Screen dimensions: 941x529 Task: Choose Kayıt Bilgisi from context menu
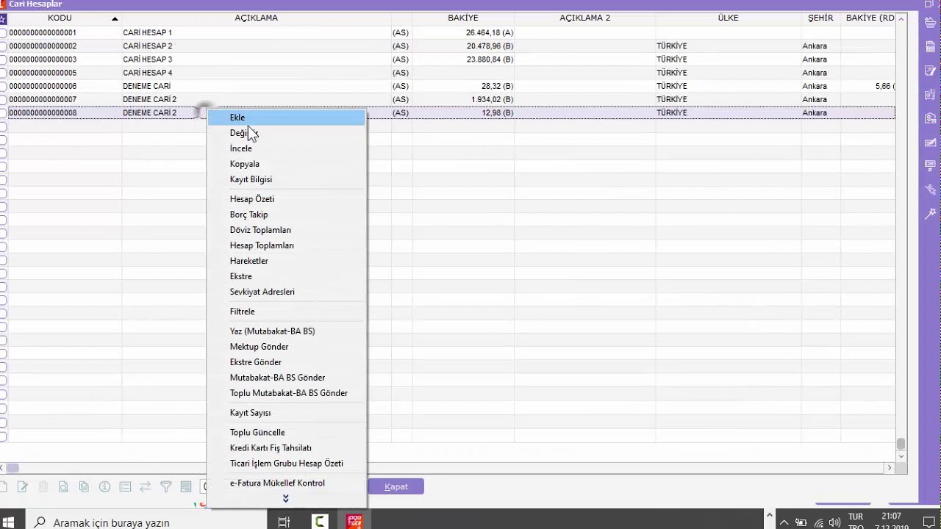click(286, 179)
